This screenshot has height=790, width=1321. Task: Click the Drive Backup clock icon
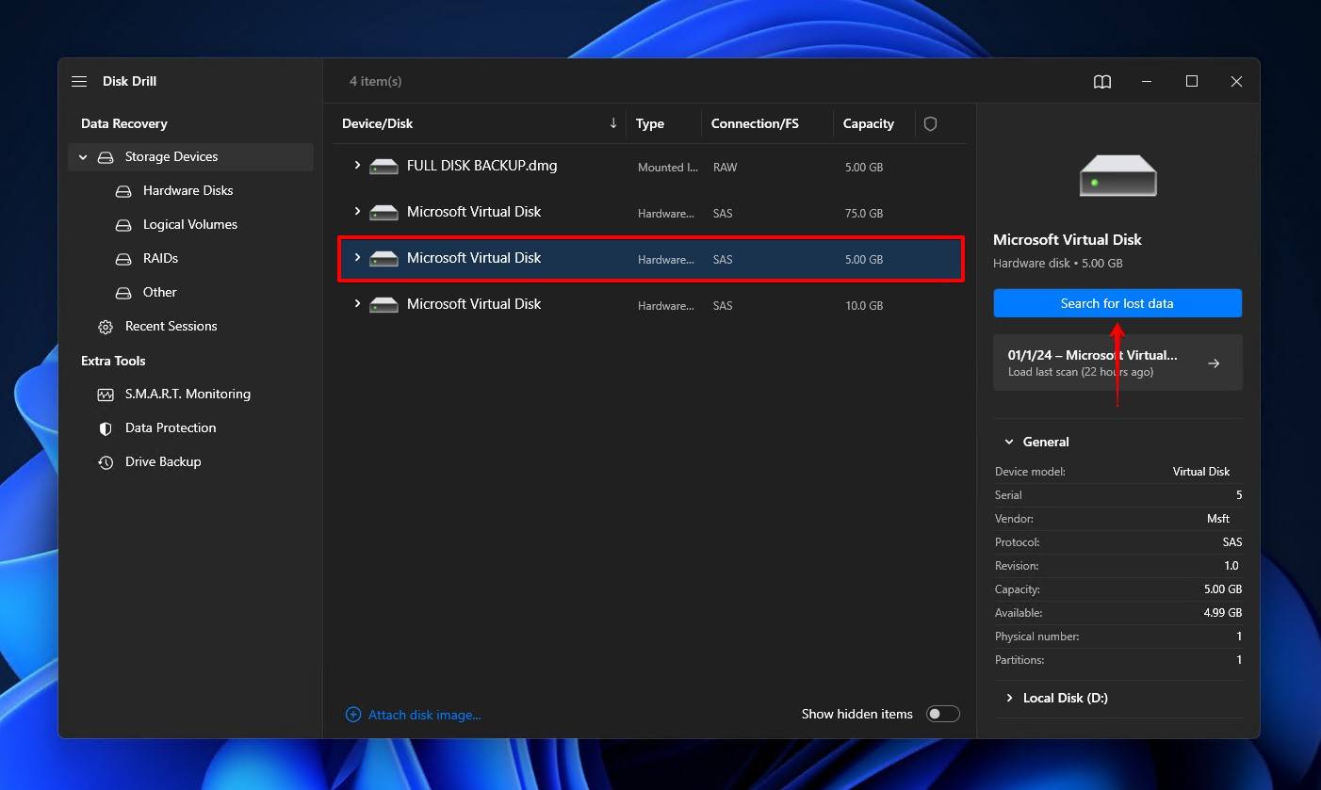(106, 462)
